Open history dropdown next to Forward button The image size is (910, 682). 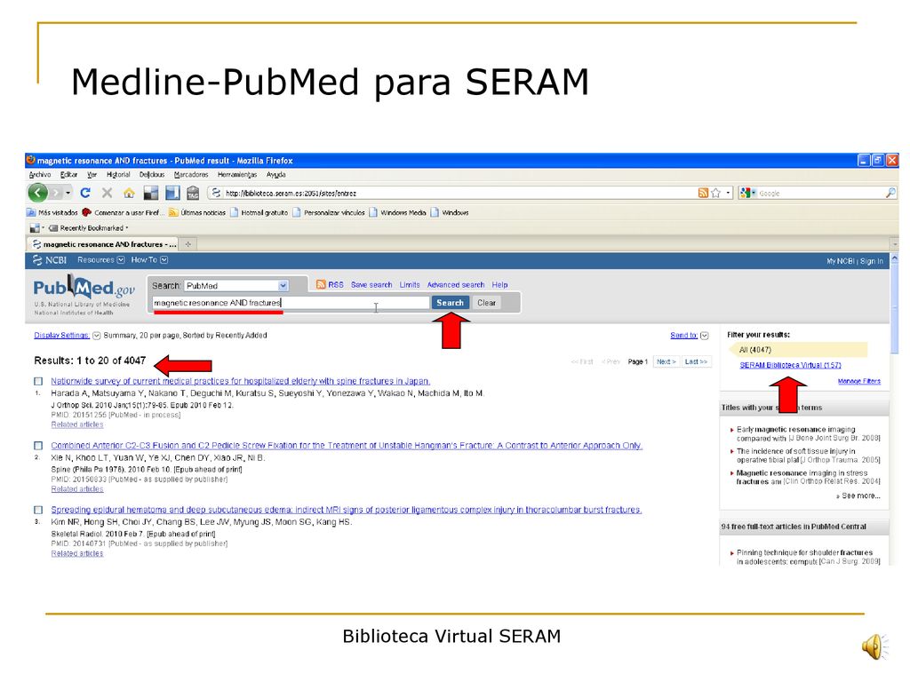tap(68, 193)
